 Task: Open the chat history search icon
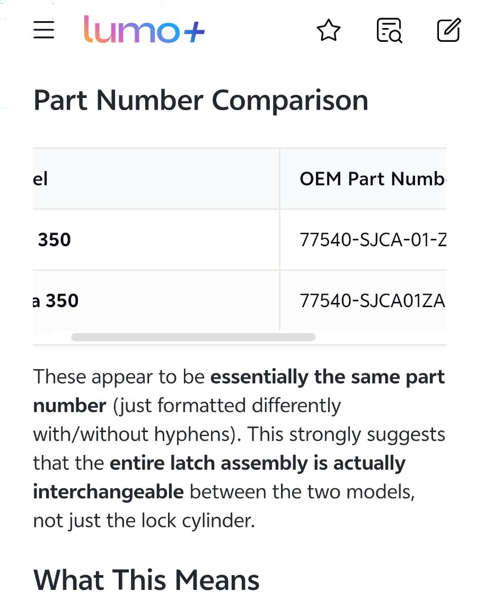[389, 30]
